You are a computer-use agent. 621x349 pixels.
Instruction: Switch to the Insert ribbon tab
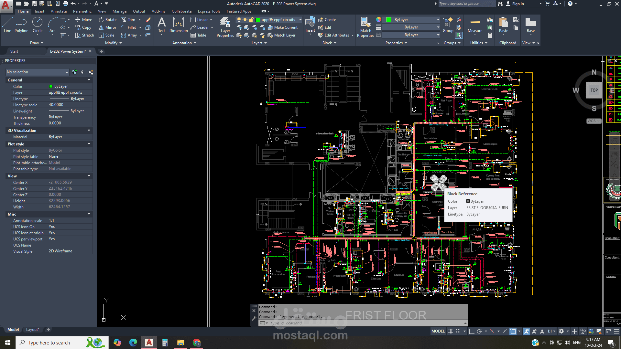tap(39, 11)
